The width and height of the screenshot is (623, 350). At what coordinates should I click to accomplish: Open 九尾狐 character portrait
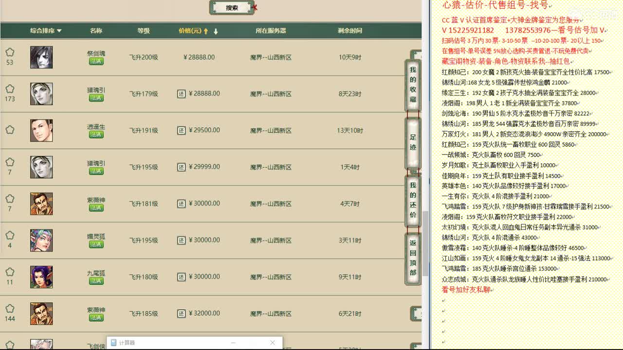(x=41, y=277)
